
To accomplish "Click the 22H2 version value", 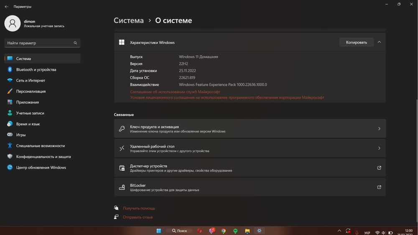I will click(x=184, y=64).
